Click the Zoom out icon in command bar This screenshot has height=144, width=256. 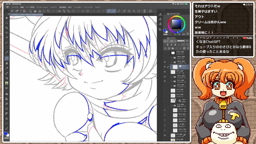(134, 11)
